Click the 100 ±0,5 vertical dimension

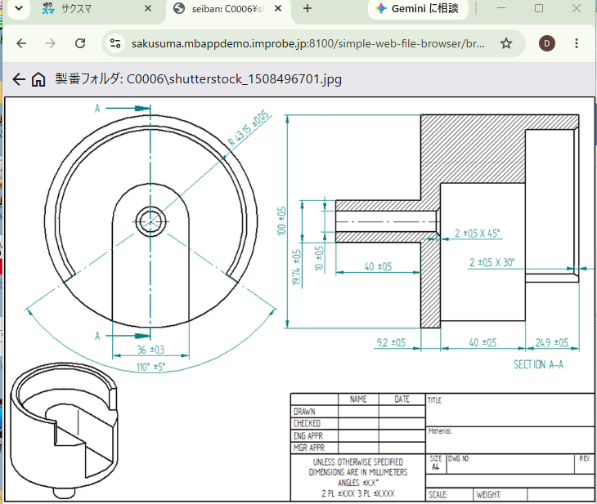281,221
